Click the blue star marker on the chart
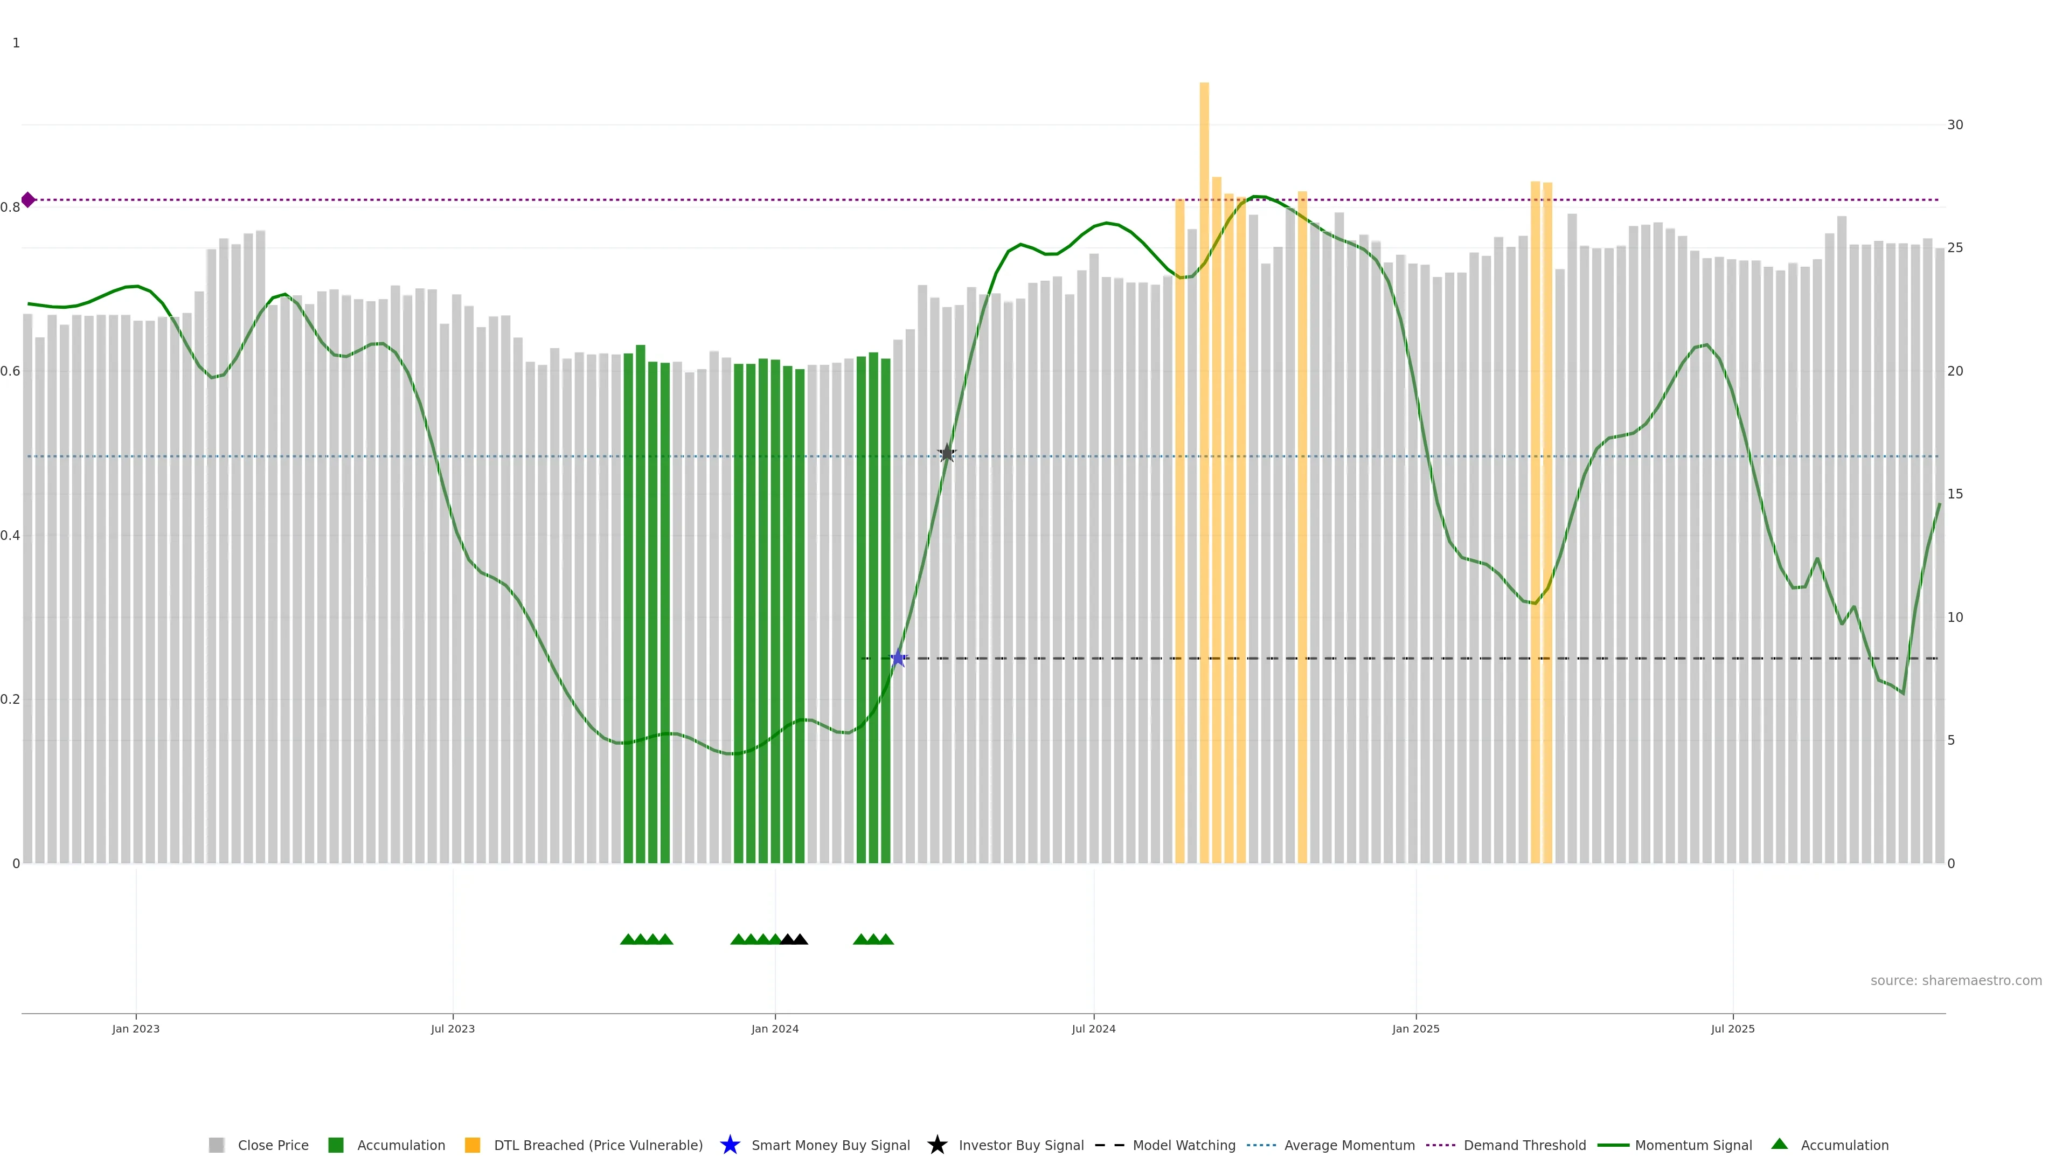Viewport: 2069px width, 1164px height. [x=898, y=658]
